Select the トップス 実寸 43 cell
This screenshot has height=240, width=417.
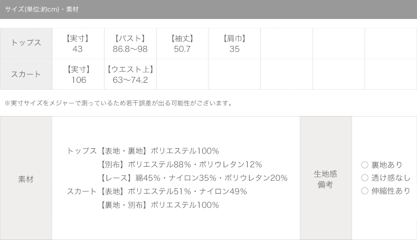[x=78, y=43]
